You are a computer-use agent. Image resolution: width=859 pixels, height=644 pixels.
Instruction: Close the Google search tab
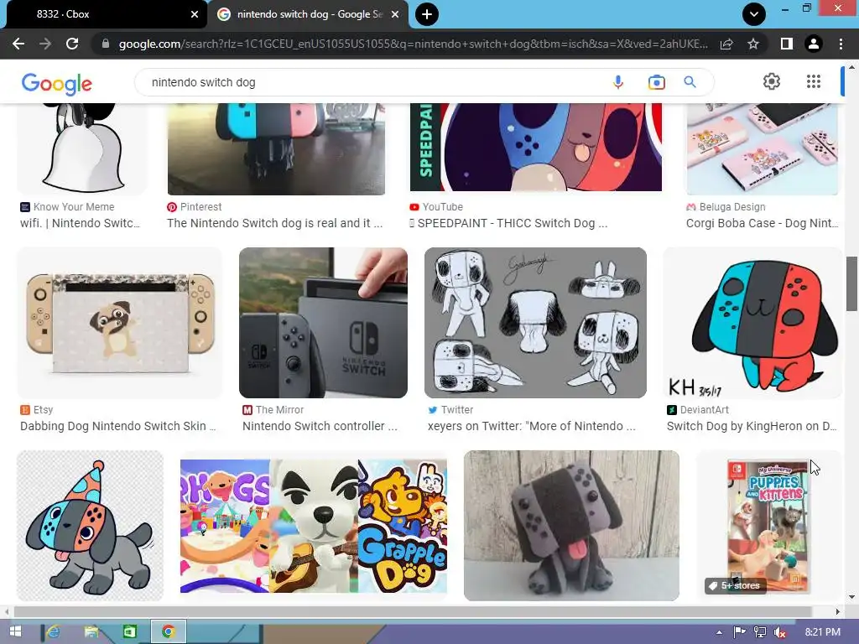coord(395,14)
